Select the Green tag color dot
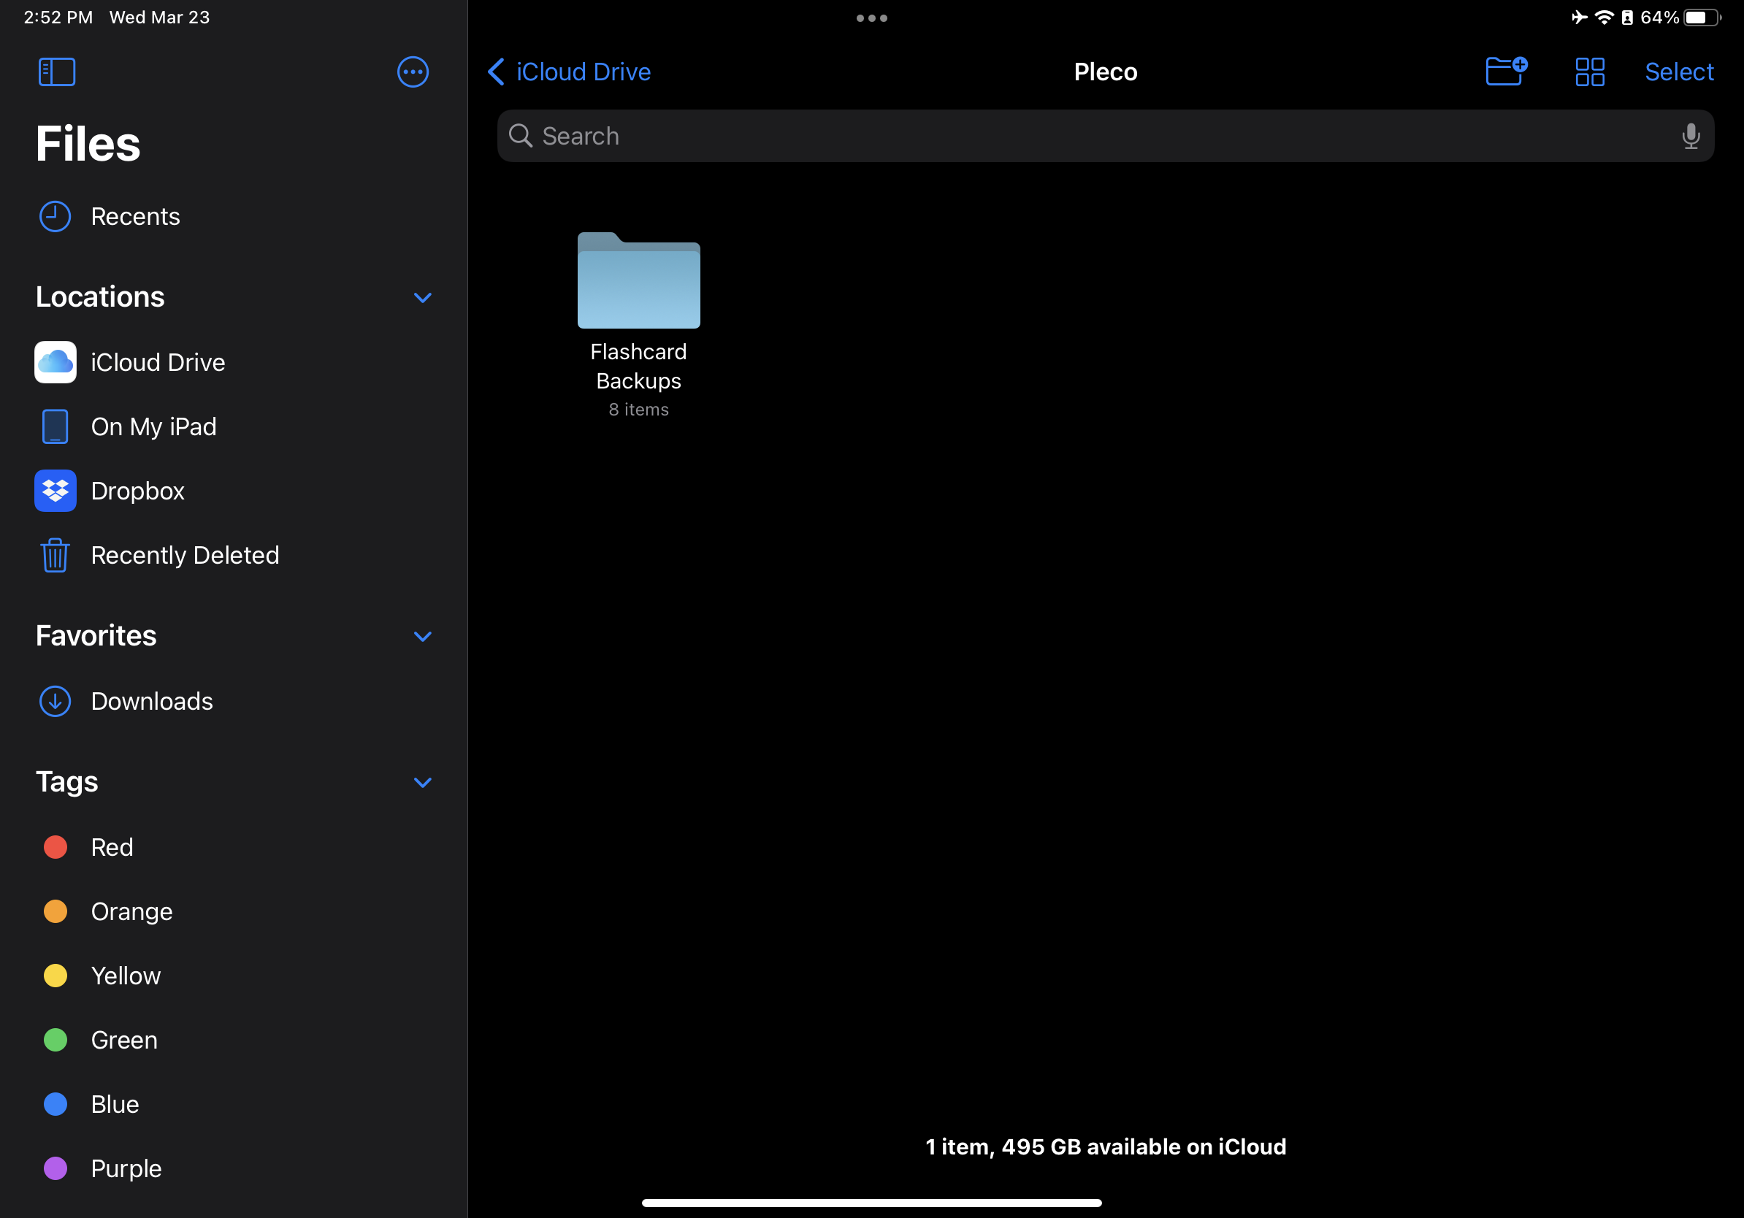Image resolution: width=1744 pixels, height=1218 pixels. click(x=56, y=1040)
